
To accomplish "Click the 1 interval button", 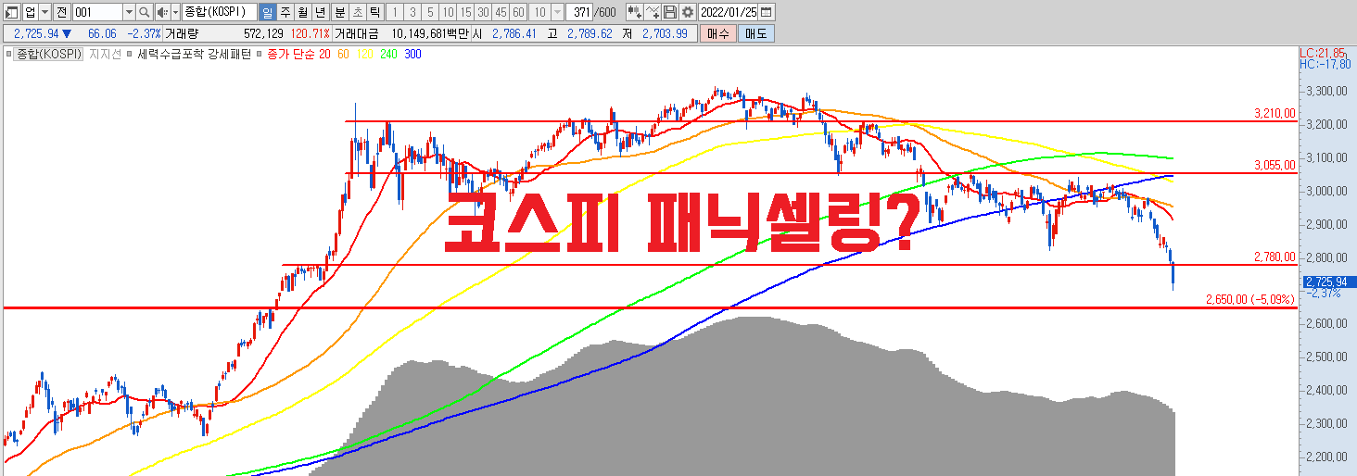I will 394,12.
